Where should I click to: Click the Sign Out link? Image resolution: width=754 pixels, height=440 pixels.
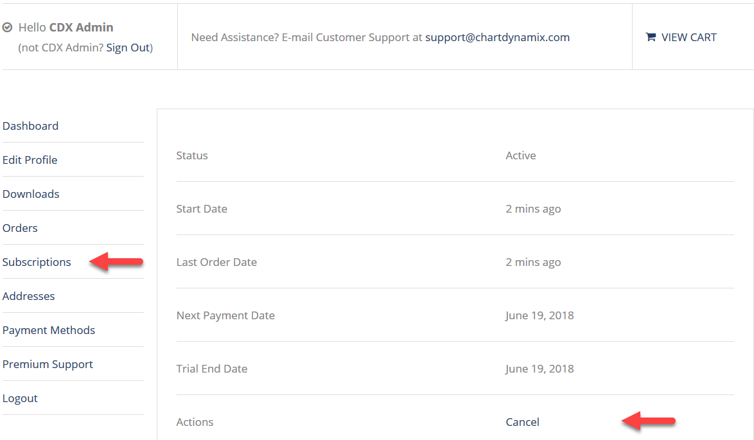[x=128, y=48]
